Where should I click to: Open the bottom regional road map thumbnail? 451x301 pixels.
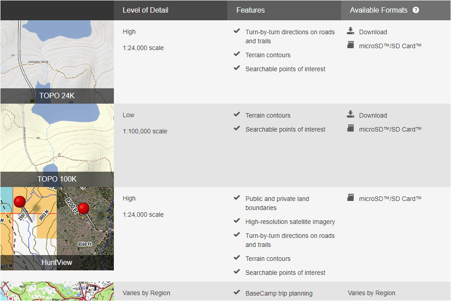[57, 291]
